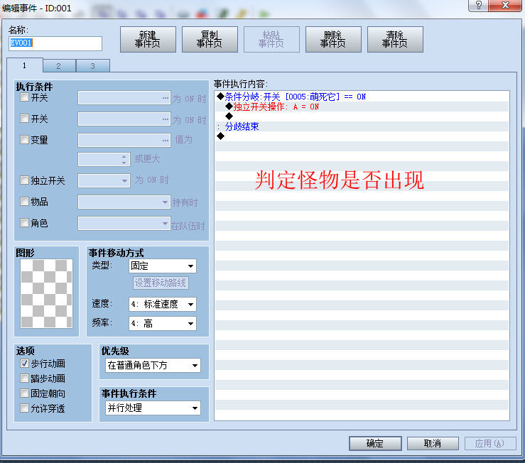Screen dimensions: 525x463
Task: Uncheck 步行动画 option
Action: 24,364
